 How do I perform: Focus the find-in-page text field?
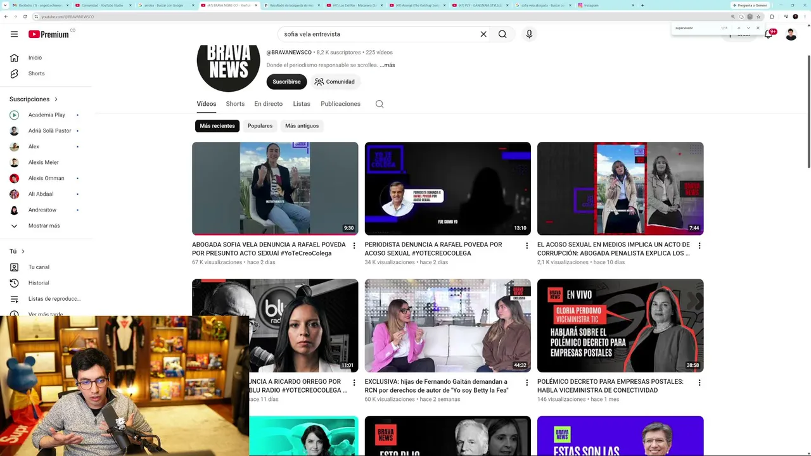coord(696,28)
